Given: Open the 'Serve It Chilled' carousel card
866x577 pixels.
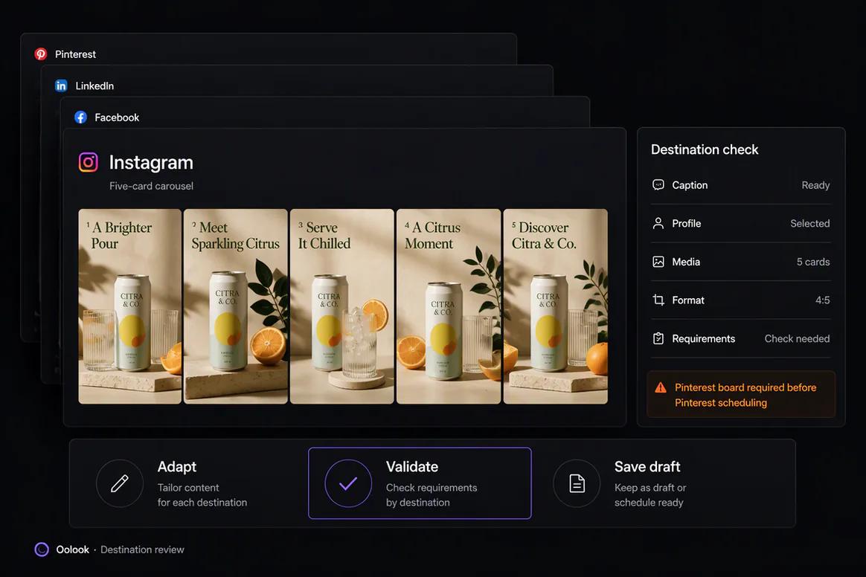Looking at the screenshot, I should tap(342, 306).
